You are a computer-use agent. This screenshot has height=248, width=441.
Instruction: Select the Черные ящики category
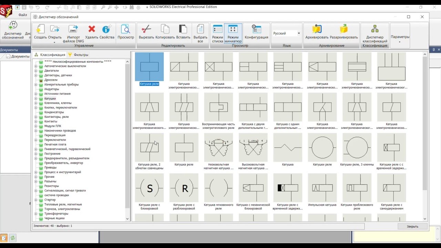(54, 218)
